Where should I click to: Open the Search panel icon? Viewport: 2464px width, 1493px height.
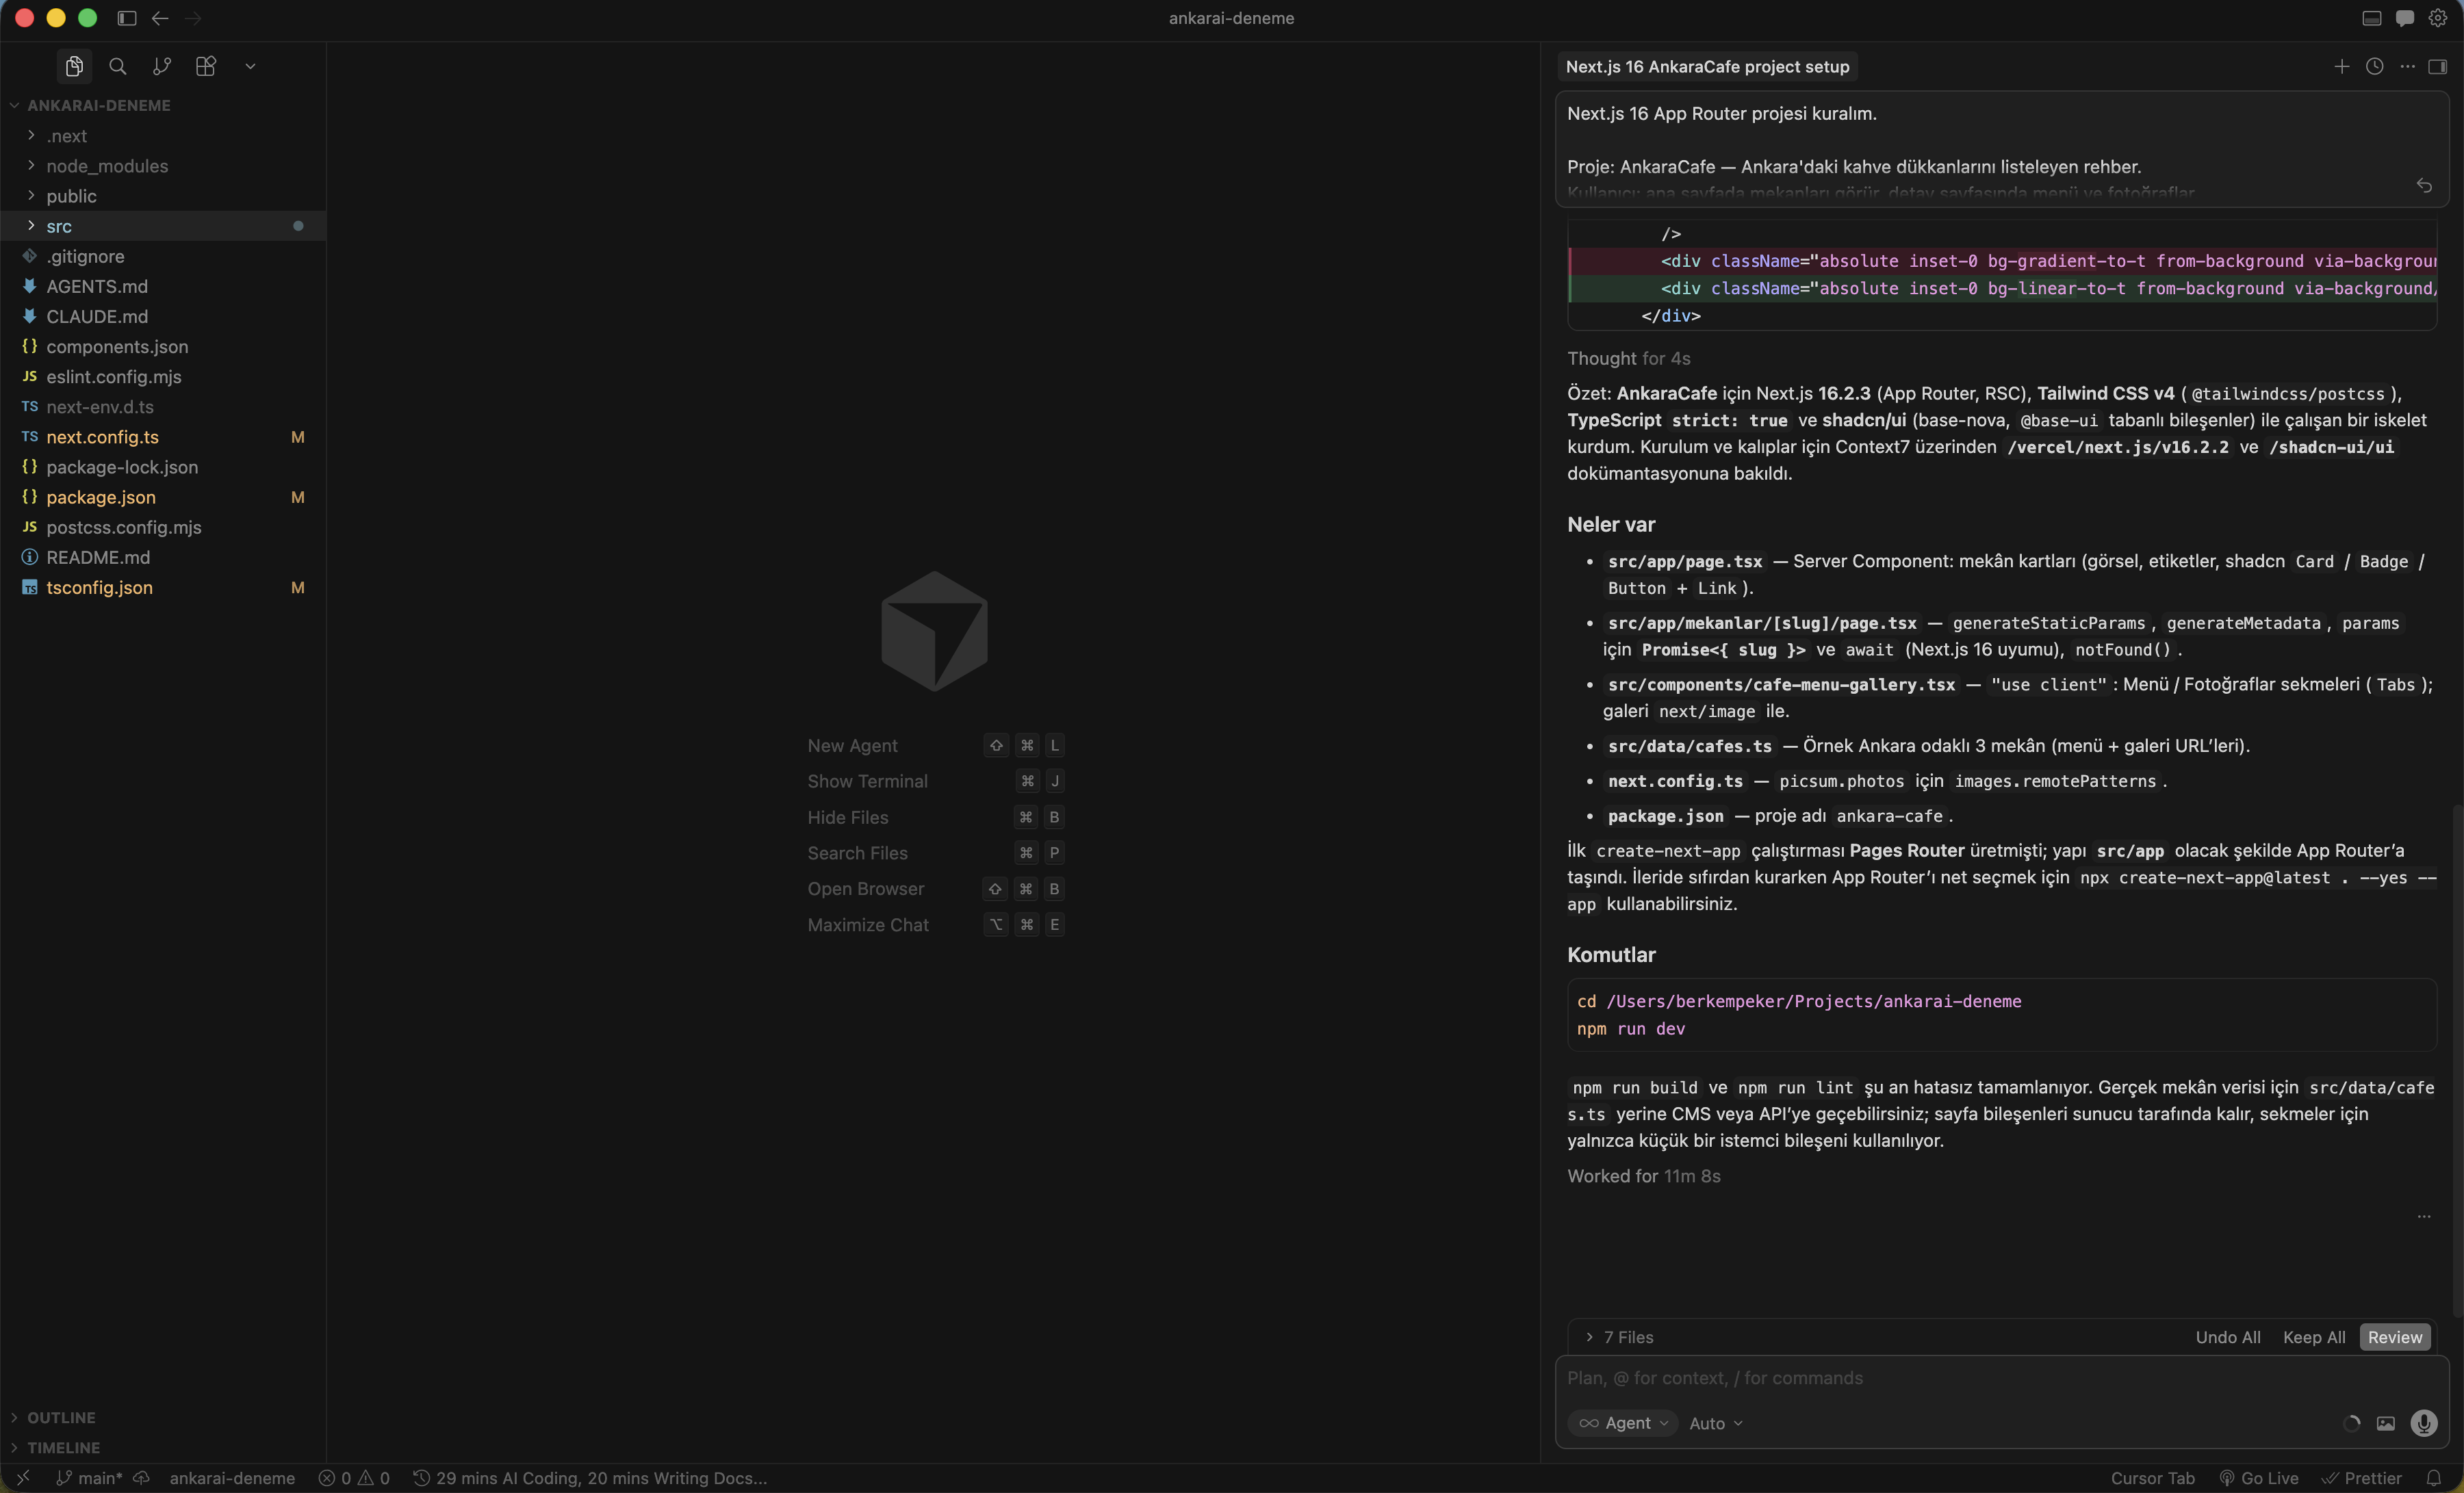coord(117,66)
